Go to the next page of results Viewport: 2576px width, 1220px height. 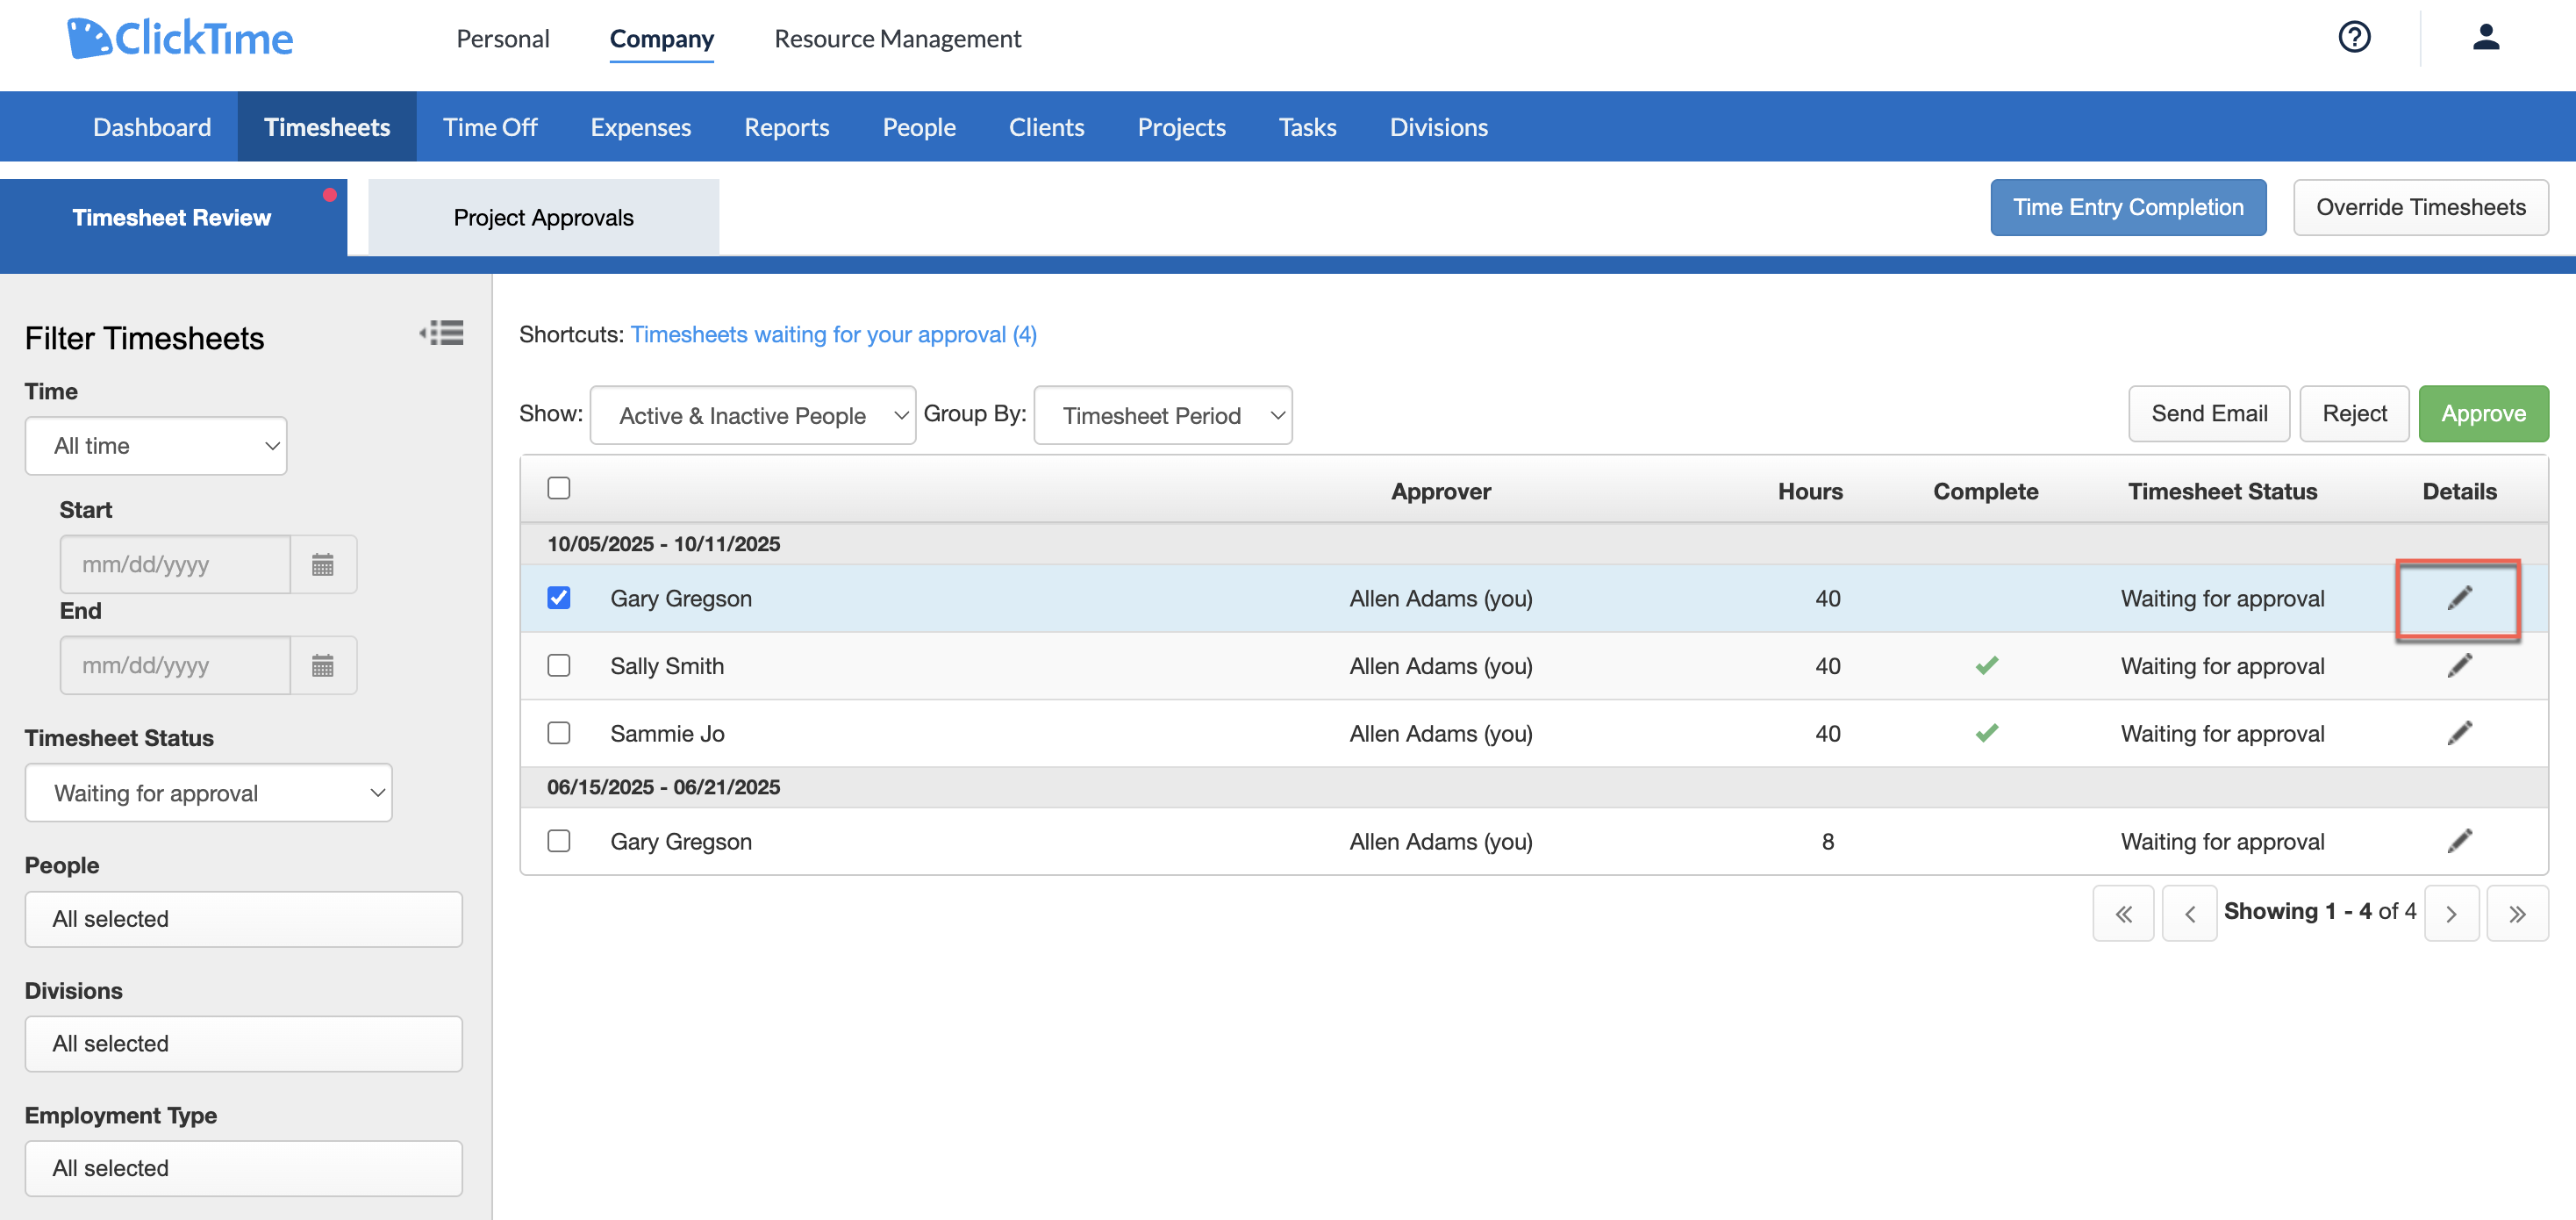2451,913
